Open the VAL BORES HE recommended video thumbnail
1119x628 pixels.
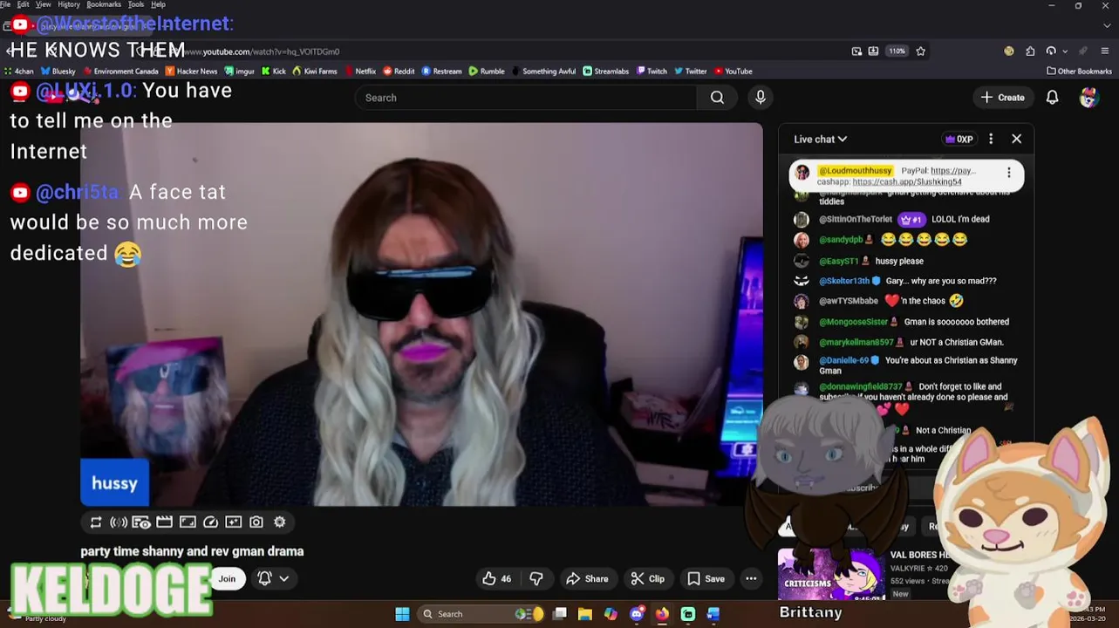pyautogui.click(x=831, y=574)
